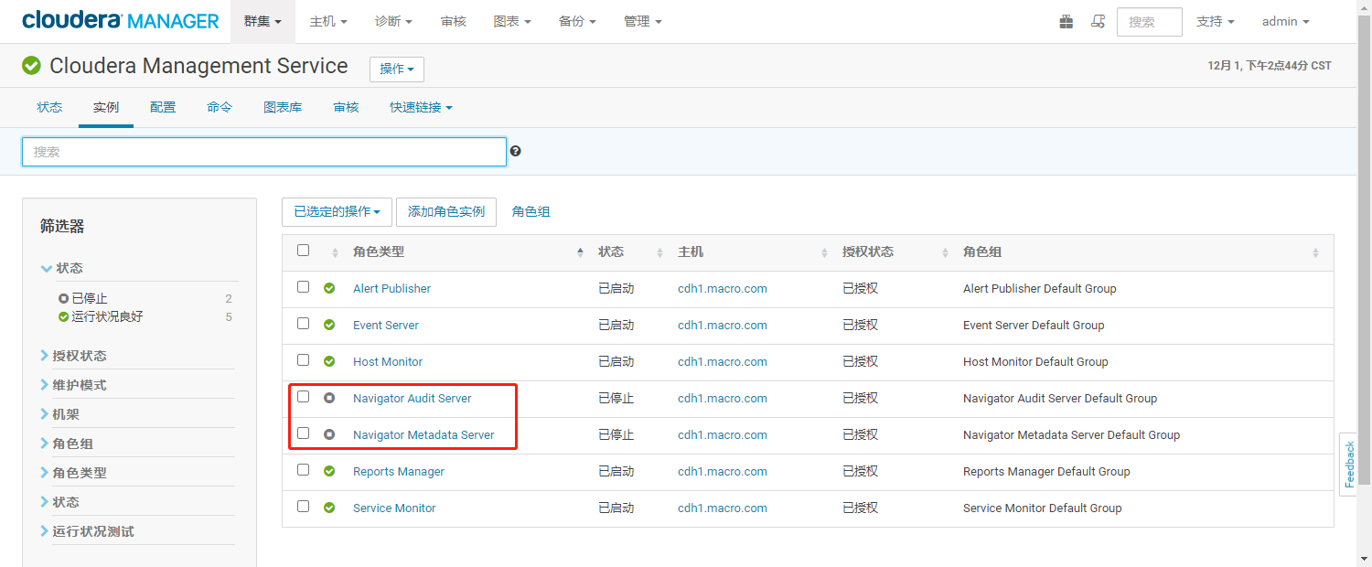
Task: Open the 群集 dropdown menu
Action: point(263,21)
